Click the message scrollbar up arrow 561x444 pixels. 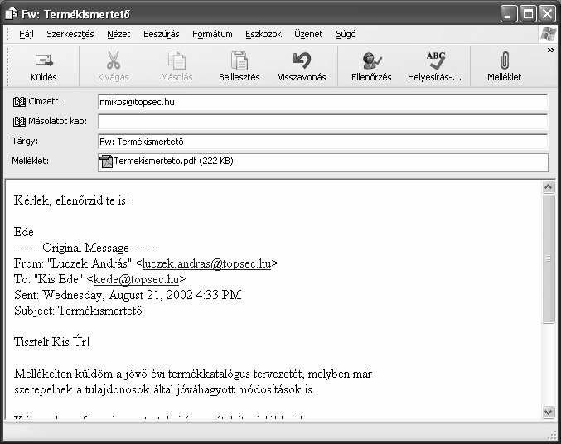[548, 186]
